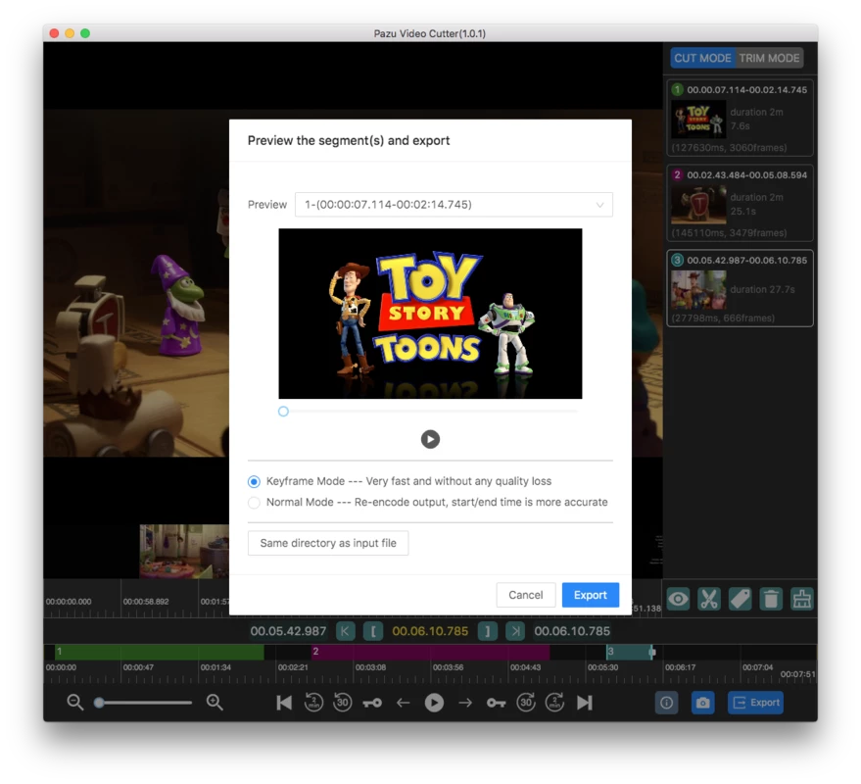861x784 pixels.
Task: Set segment end with right bracket
Action: coord(487,631)
